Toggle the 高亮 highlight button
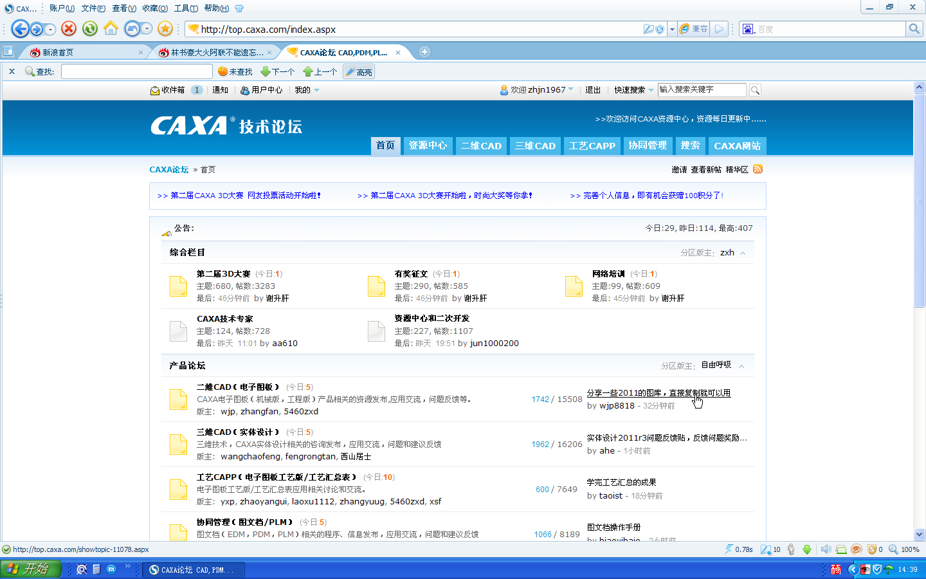The width and height of the screenshot is (926, 579). pos(359,72)
